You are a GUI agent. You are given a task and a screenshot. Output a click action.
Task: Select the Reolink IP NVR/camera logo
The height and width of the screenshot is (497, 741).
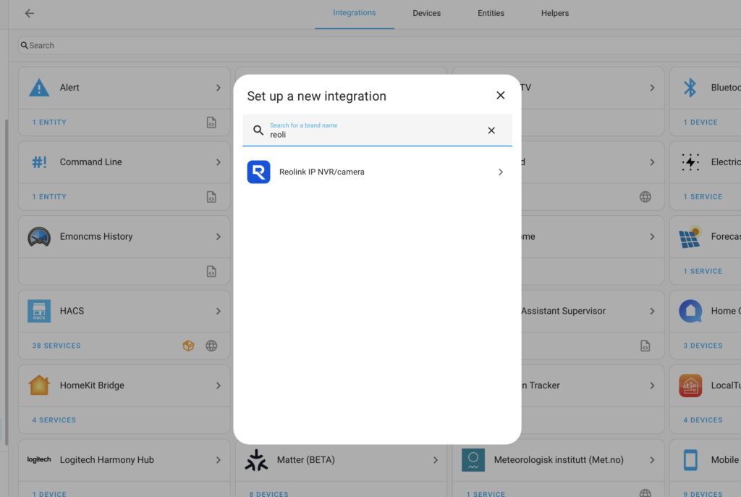click(x=258, y=172)
